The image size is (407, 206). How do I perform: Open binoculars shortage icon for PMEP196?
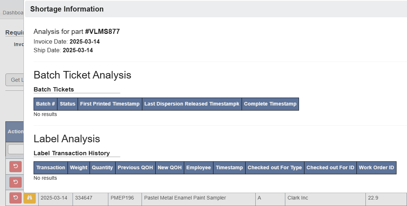tap(30, 198)
